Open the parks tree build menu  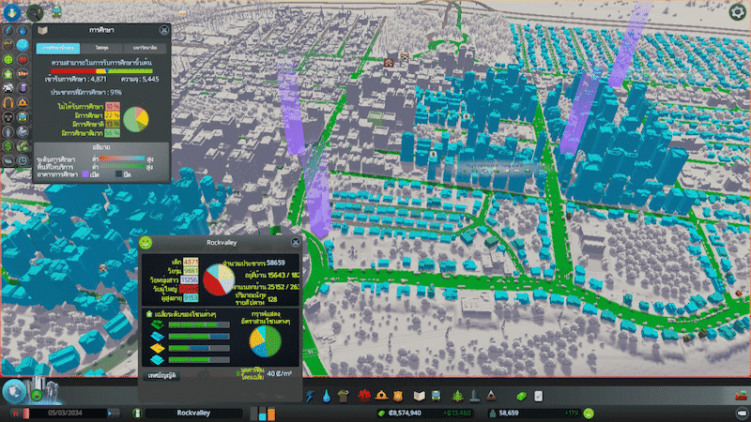tap(458, 396)
